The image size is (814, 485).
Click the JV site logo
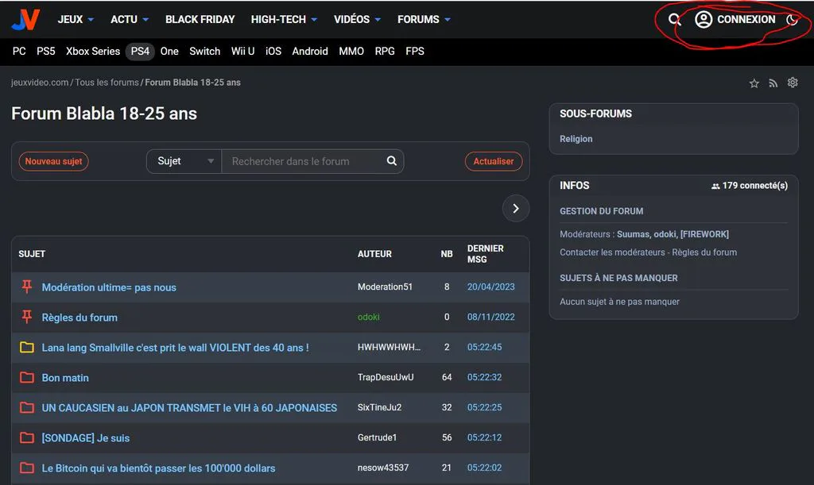tap(25, 20)
